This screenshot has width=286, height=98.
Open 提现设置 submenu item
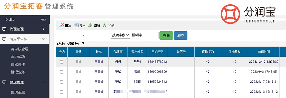click(x=18, y=92)
